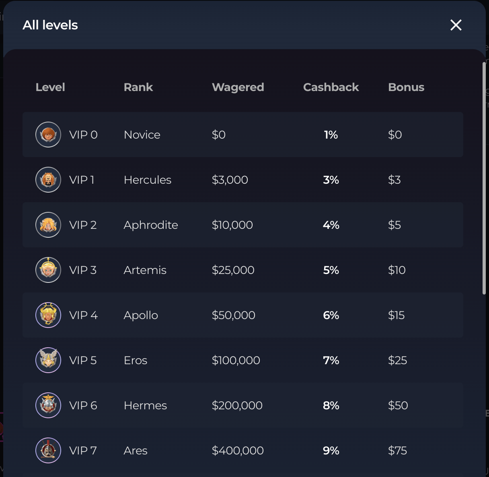This screenshot has height=477, width=489.
Task: Click the 9% cashback value for Ares
Action: tap(331, 450)
